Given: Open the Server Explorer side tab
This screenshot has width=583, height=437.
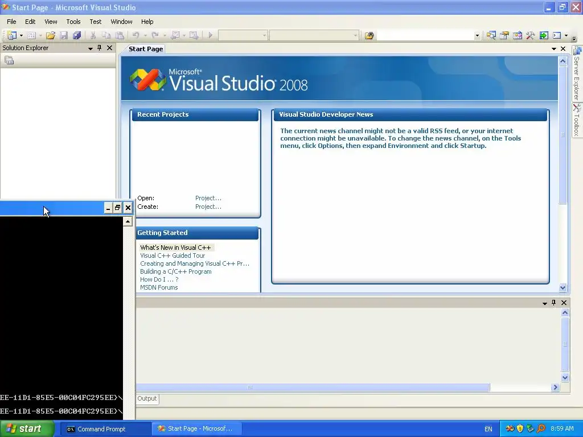Looking at the screenshot, I should point(577,74).
